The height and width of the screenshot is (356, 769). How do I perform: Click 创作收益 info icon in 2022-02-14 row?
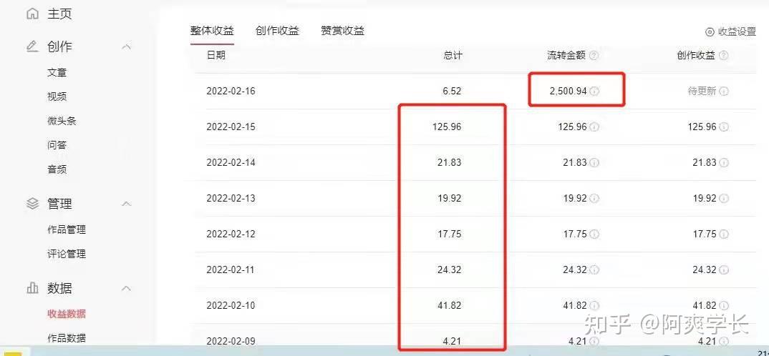[x=723, y=162]
